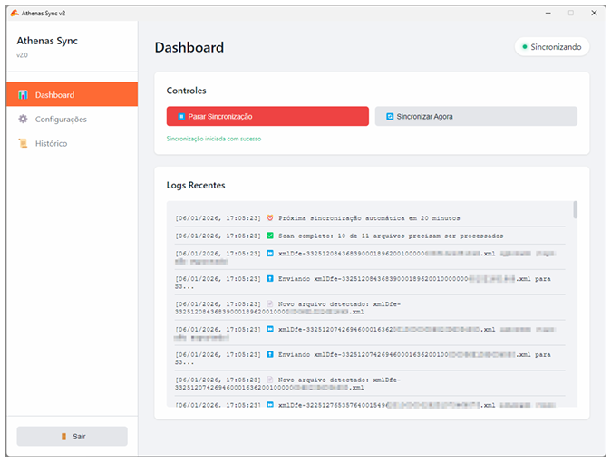611x462 pixels.
Task: Click the Sincronização iniciada com sucesso message
Action: coord(214,140)
